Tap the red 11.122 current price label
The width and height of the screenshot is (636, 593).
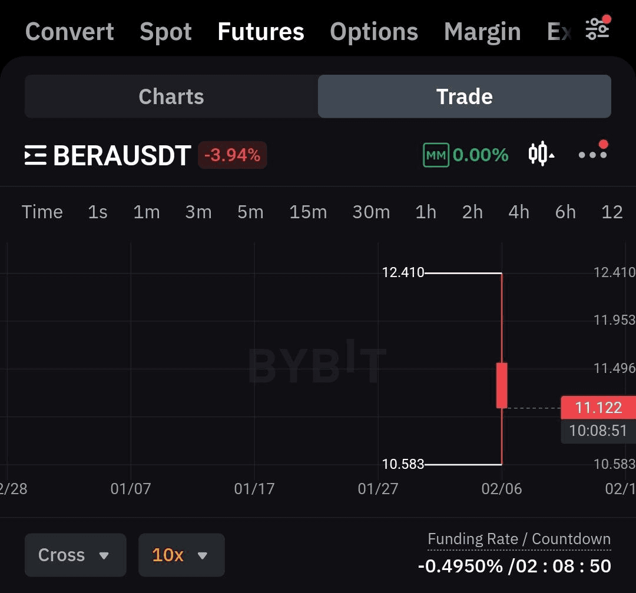coord(598,407)
